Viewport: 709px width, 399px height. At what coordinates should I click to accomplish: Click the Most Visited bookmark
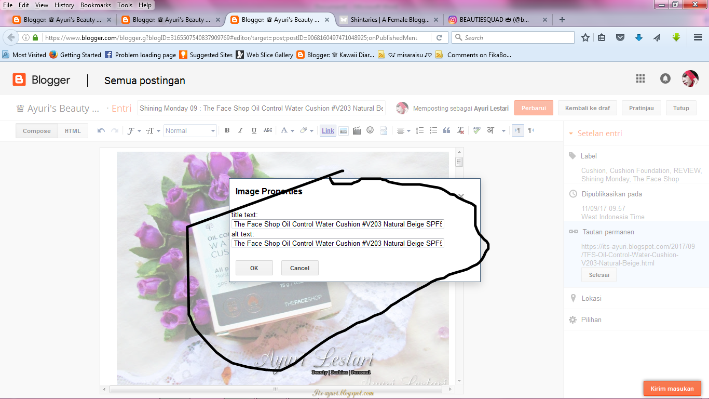click(24, 55)
